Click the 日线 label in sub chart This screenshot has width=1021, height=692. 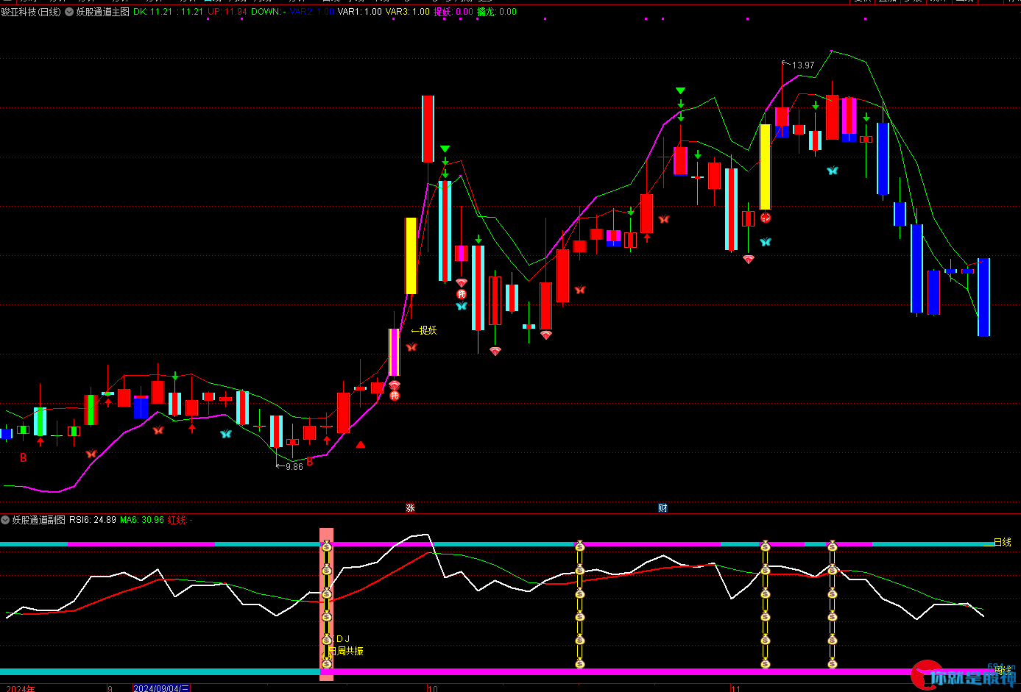click(1003, 542)
